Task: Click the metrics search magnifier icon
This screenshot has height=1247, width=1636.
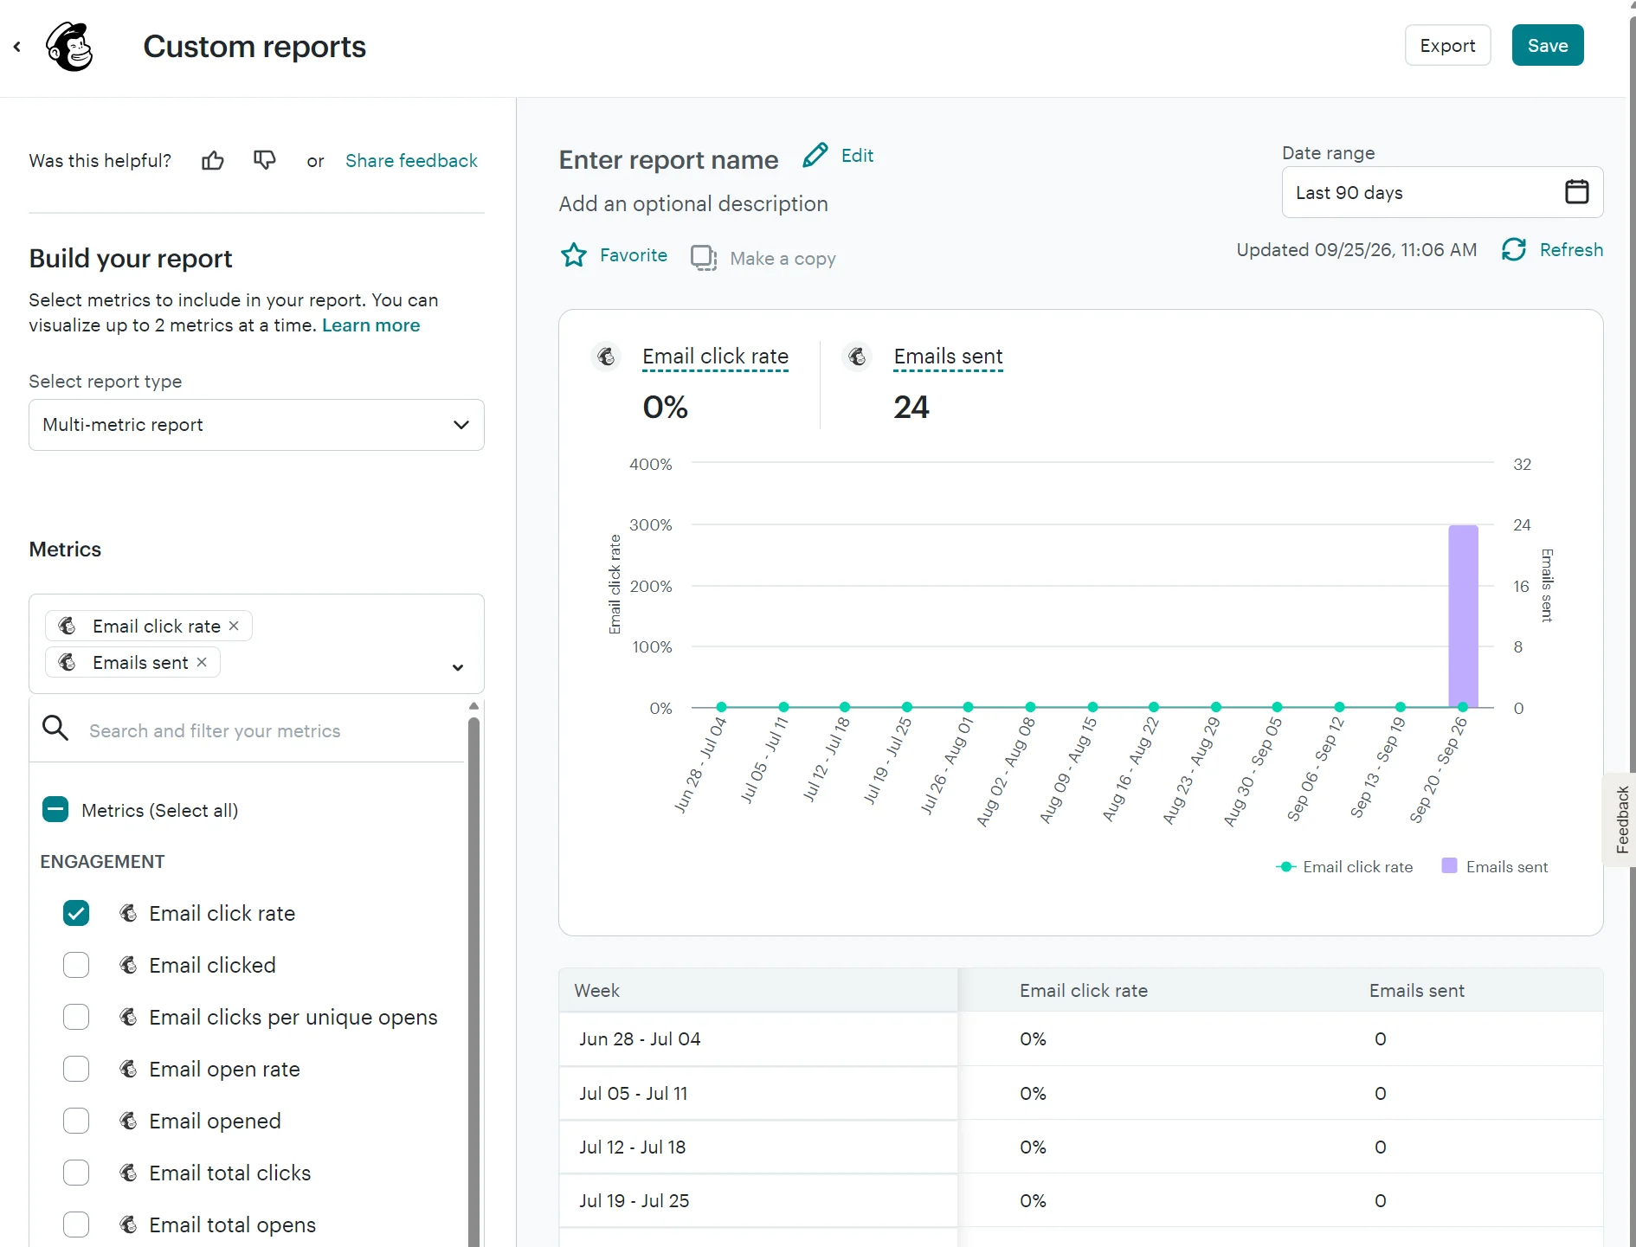Action: [x=55, y=728]
